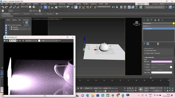Hide the Plane001 object eye icon
The height and width of the screenshot is (98, 175).
point(10,27)
